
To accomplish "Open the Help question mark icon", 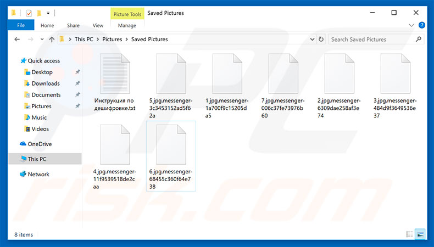I will coord(422,25).
